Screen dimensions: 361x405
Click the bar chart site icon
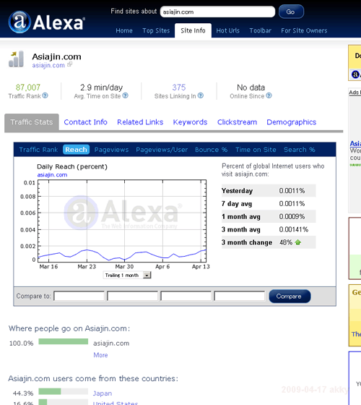click(16, 59)
